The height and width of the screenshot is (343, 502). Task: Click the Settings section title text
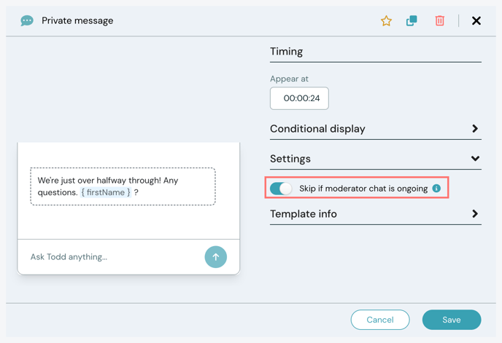click(x=290, y=159)
